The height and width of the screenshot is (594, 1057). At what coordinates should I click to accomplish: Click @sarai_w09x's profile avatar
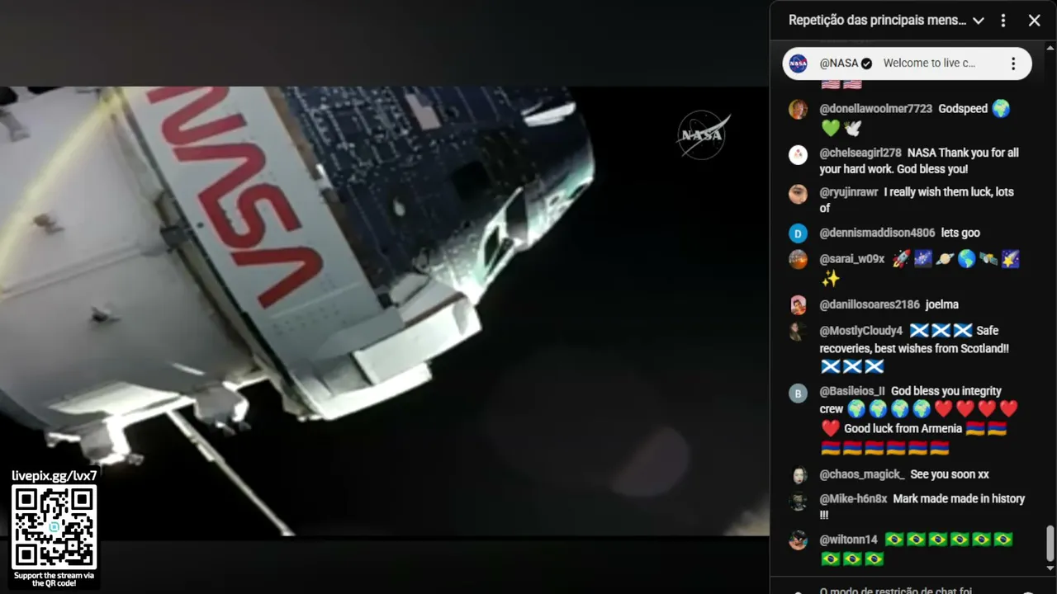pyautogui.click(x=798, y=260)
